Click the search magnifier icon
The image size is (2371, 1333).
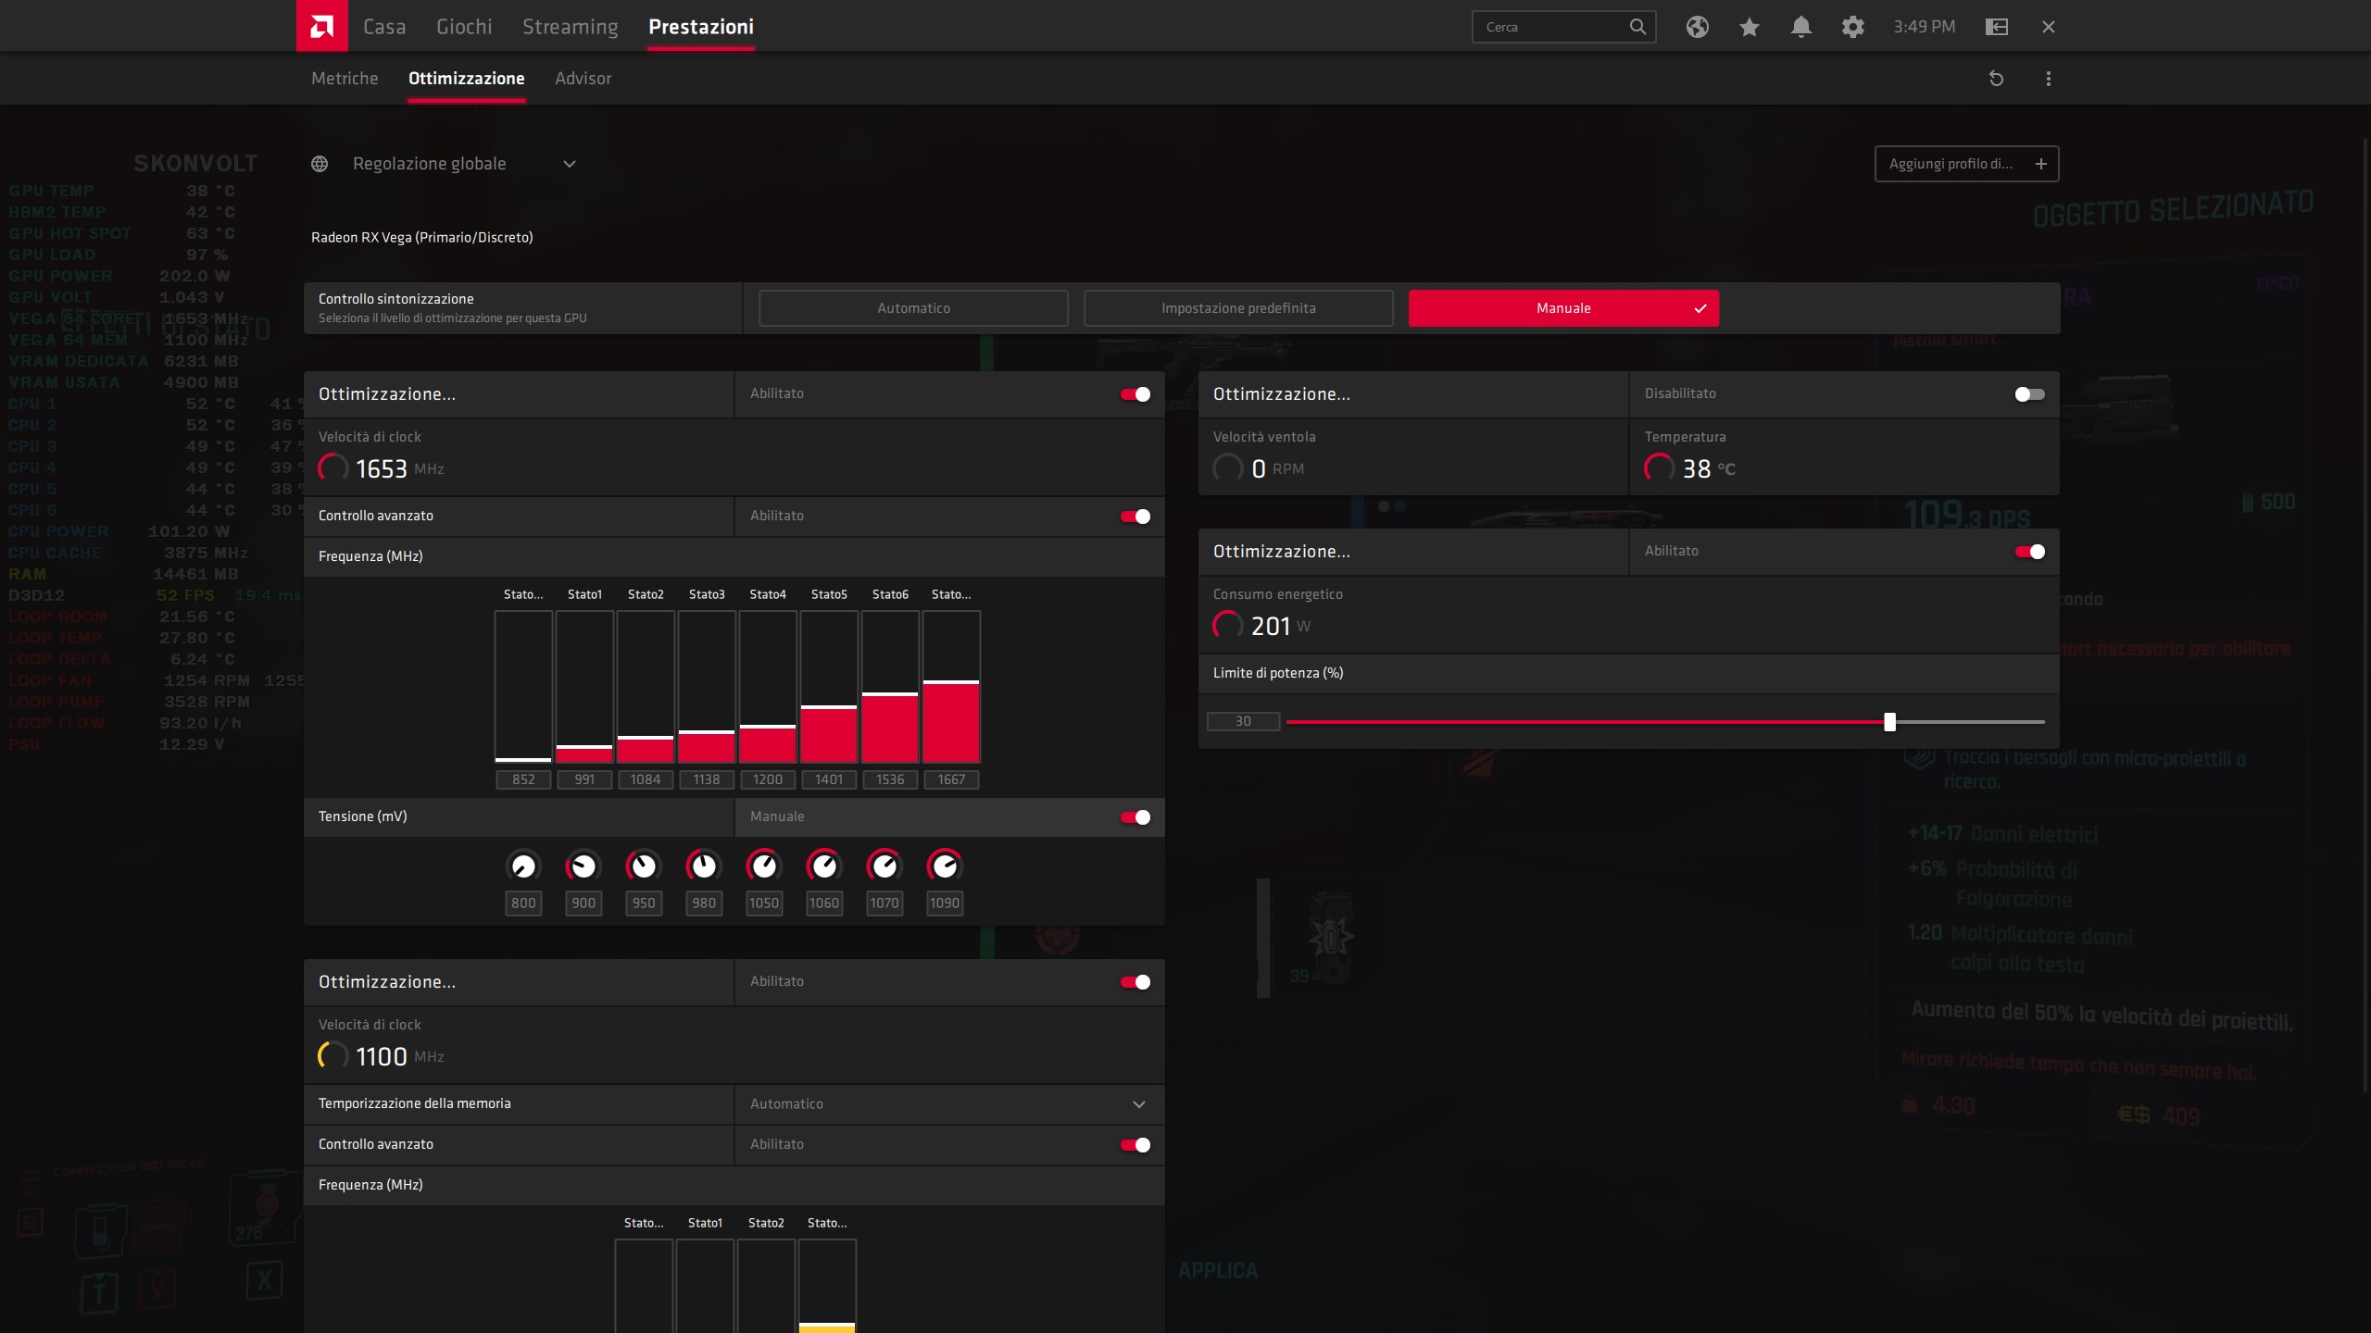click(x=1637, y=27)
